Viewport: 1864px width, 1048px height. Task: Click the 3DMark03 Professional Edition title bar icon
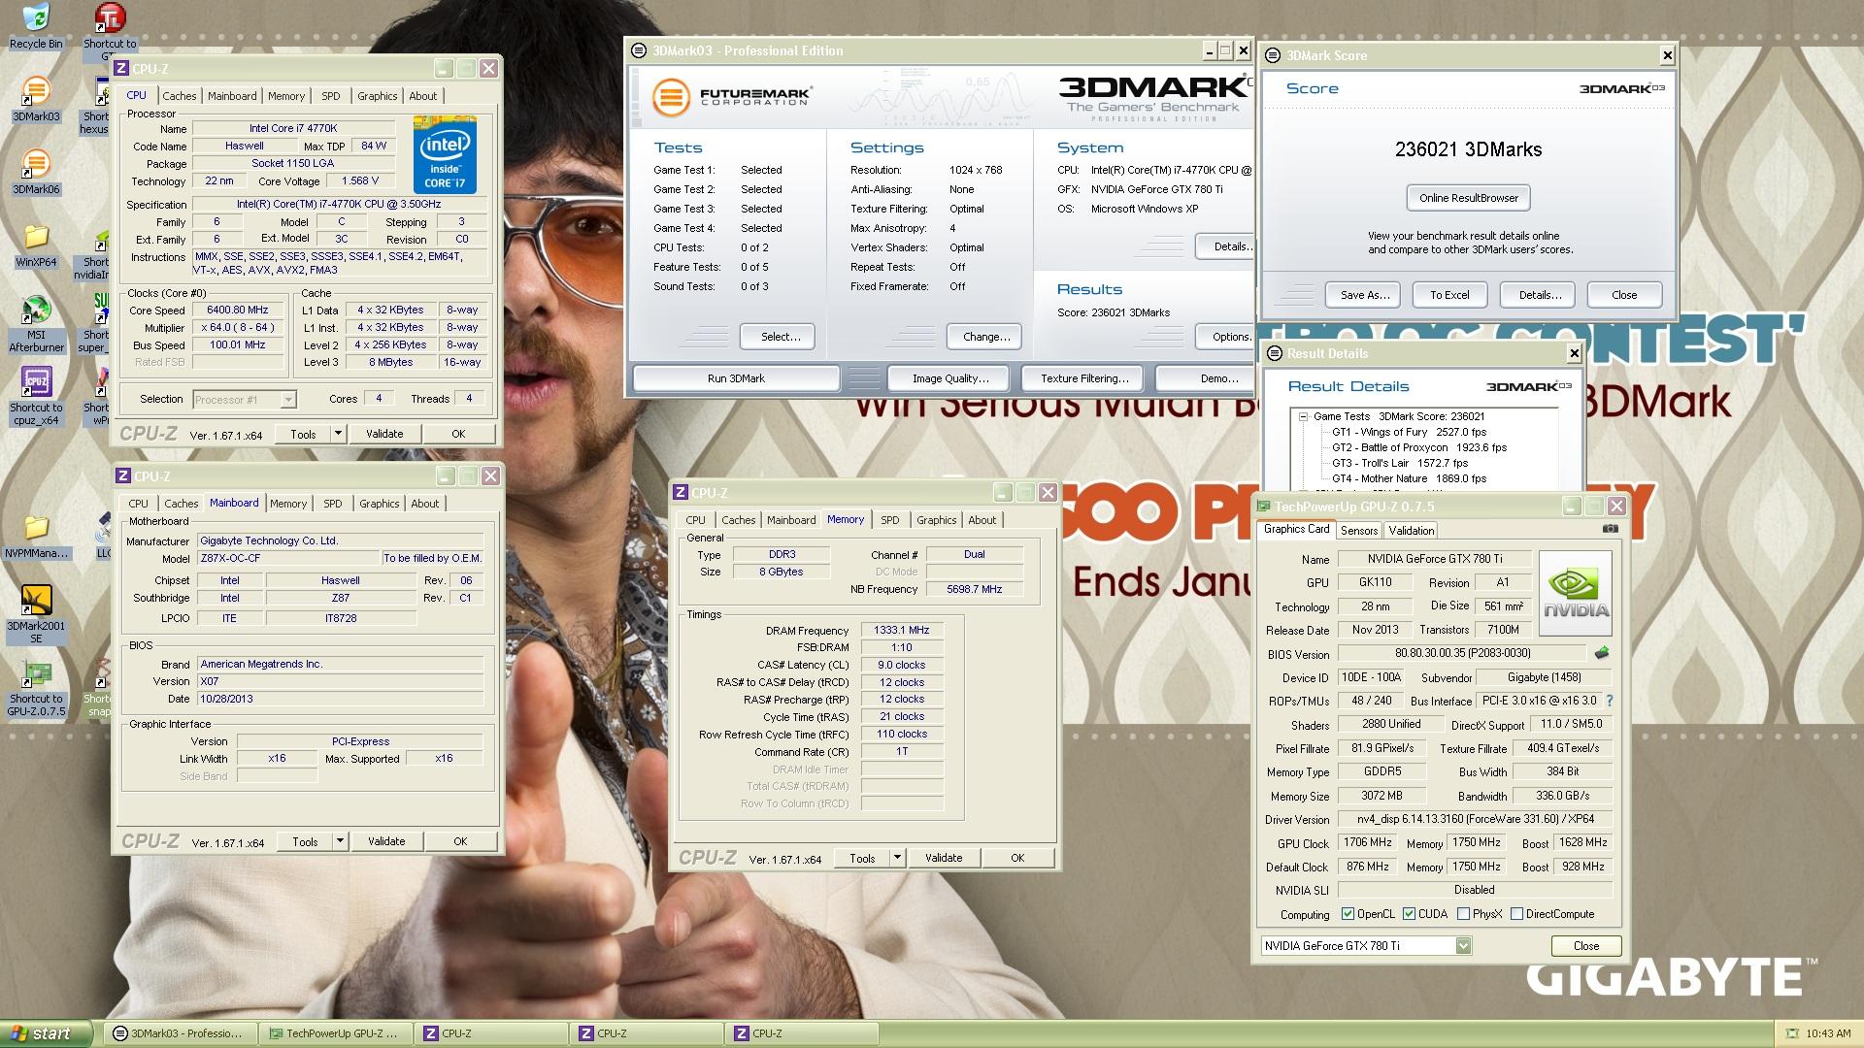point(639,50)
